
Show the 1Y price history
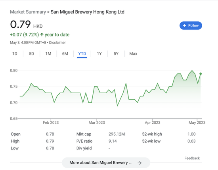(99, 54)
